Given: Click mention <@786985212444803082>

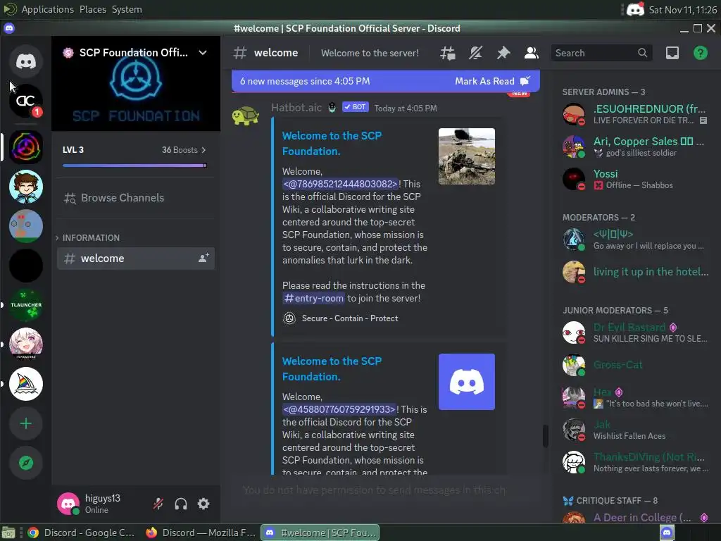Looking at the screenshot, I should coord(340,184).
